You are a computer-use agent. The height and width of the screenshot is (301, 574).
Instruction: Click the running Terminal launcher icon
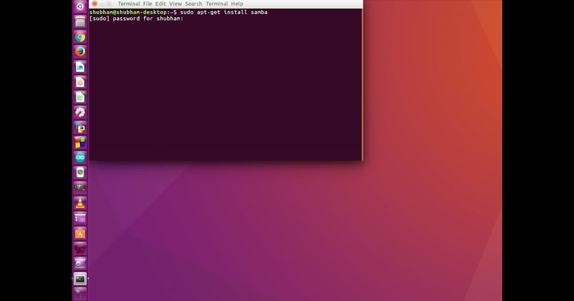click(80, 278)
